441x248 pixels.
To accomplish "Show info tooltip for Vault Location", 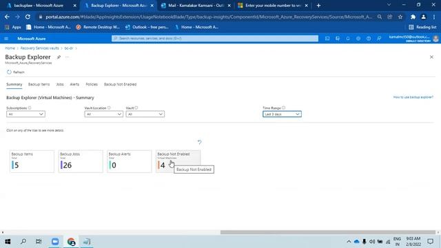I will [x=109, y=108].
